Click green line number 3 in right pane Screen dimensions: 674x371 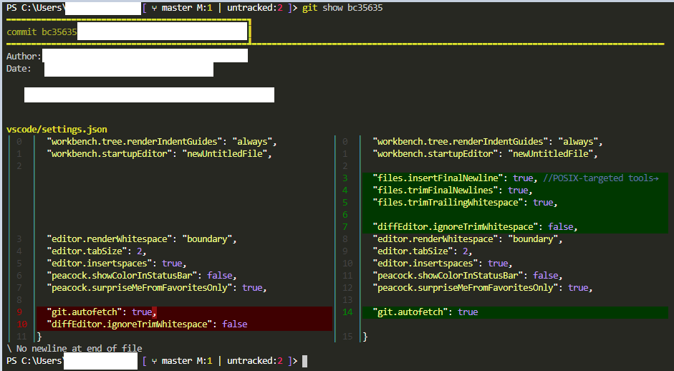(345, 178)
